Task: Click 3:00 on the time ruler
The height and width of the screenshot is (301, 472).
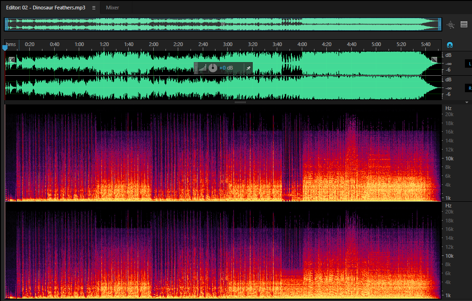Action: [228, 44]
